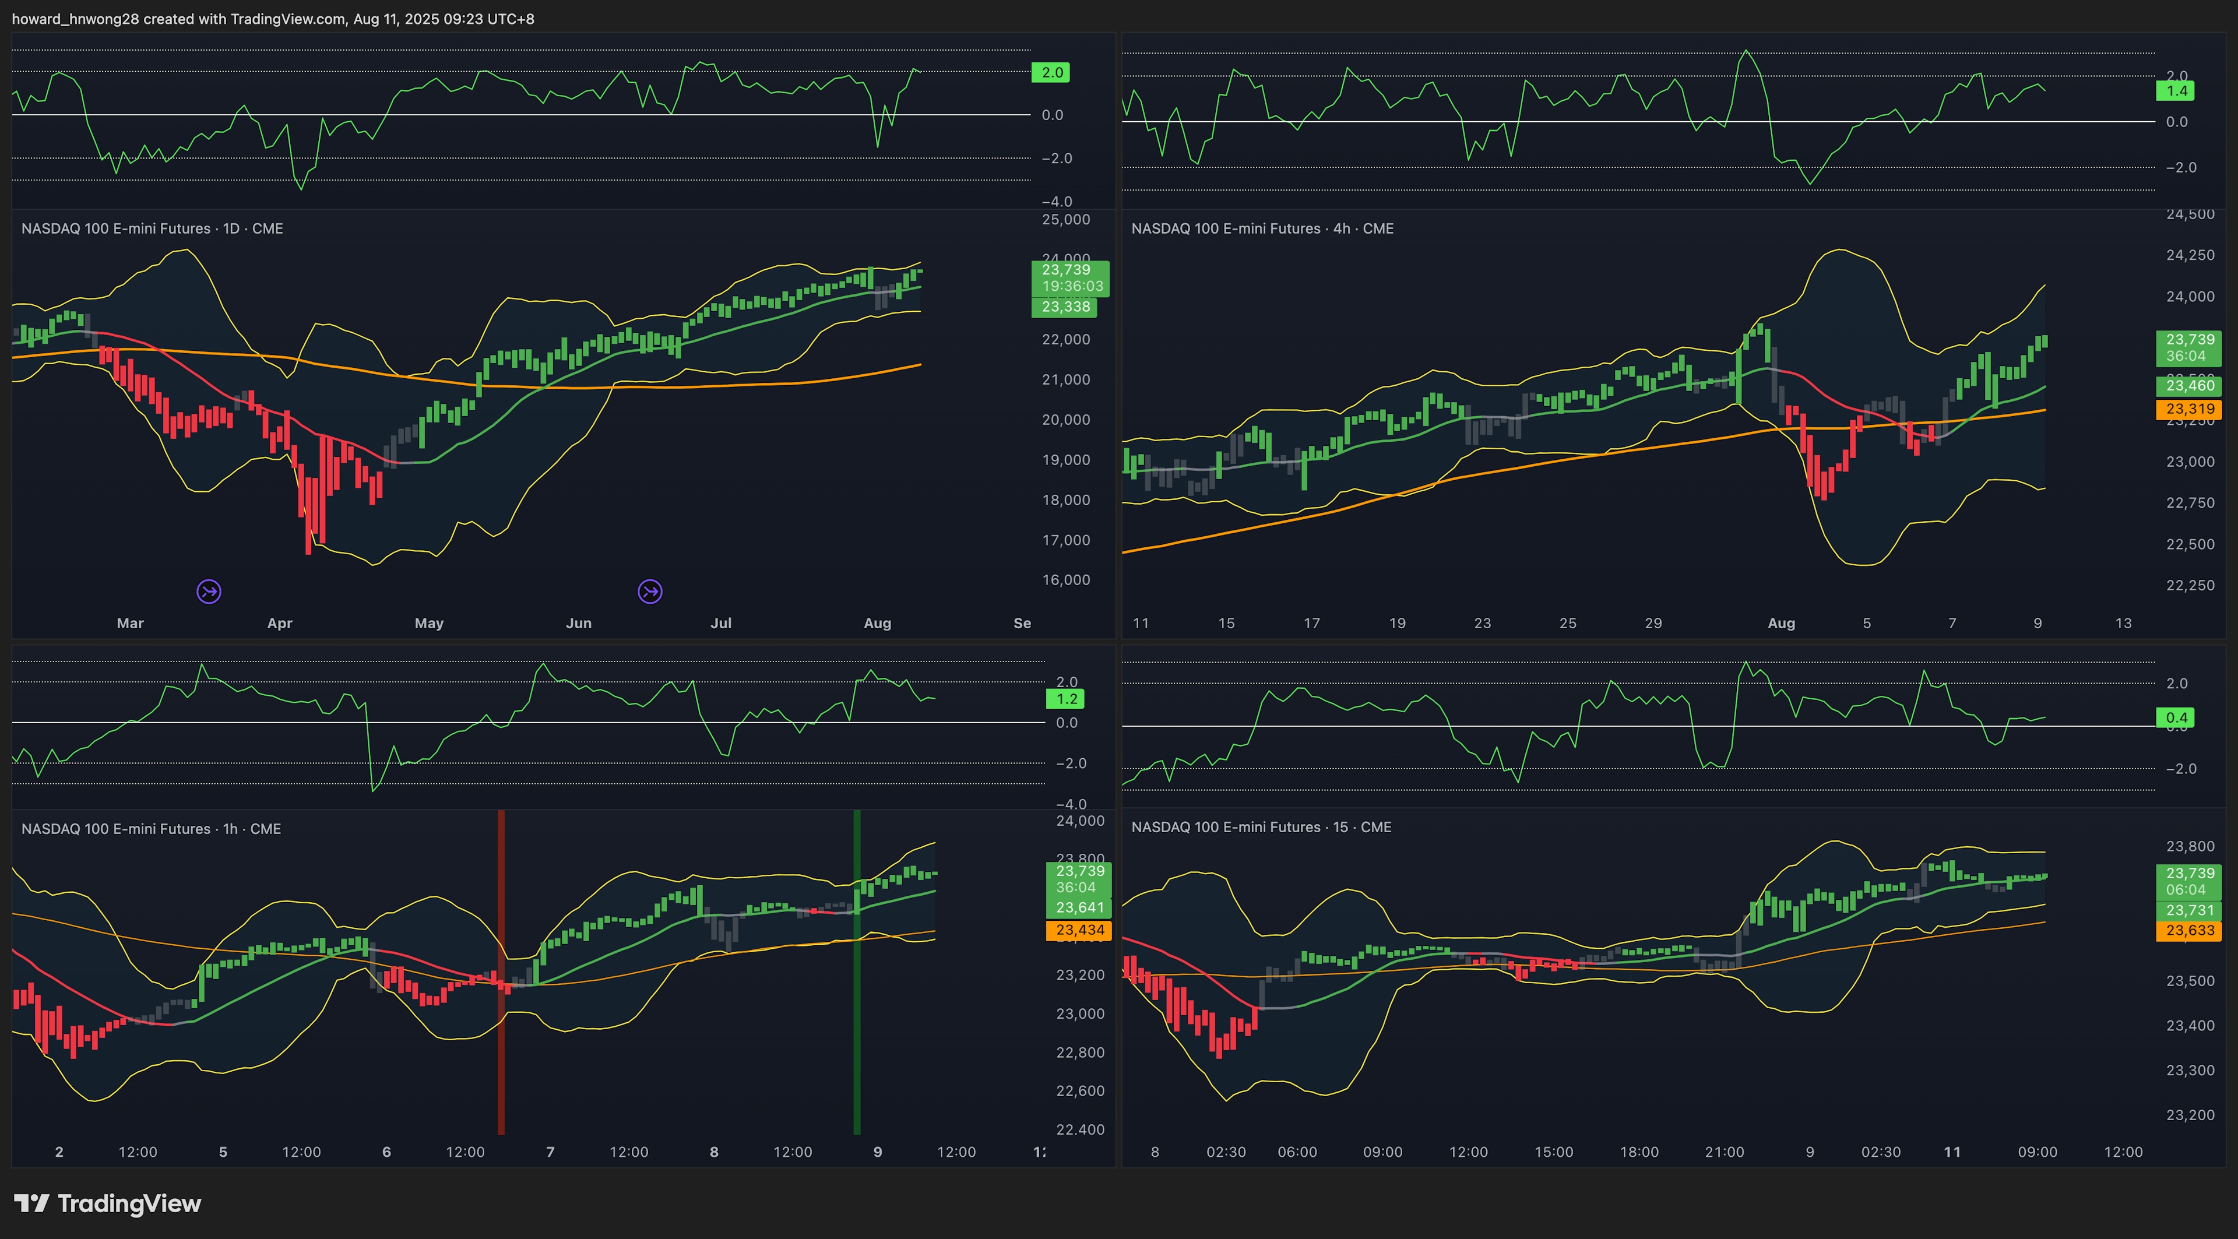
Task: Click the 2.0 indicator value label on daily pane
Action: pos(1051,73)
